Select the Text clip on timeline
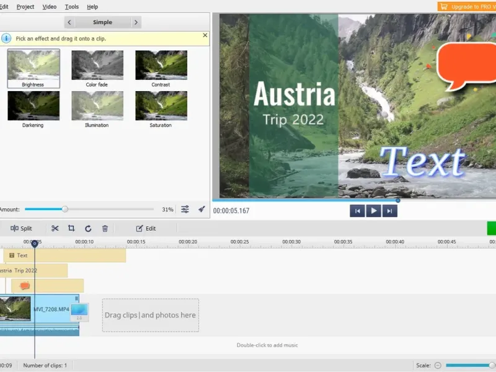This screenshot has height=372, width=496. pos(65,255)
